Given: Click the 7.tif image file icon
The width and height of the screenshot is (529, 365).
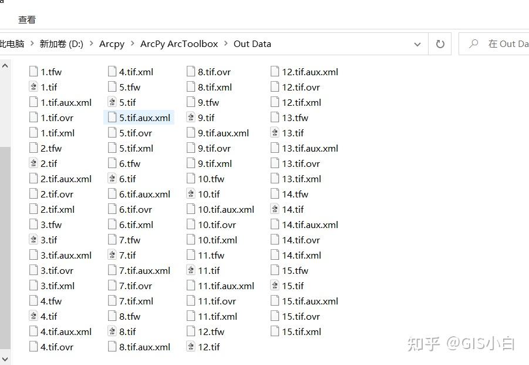Looking at the screenshot, I should coord(112,255).
